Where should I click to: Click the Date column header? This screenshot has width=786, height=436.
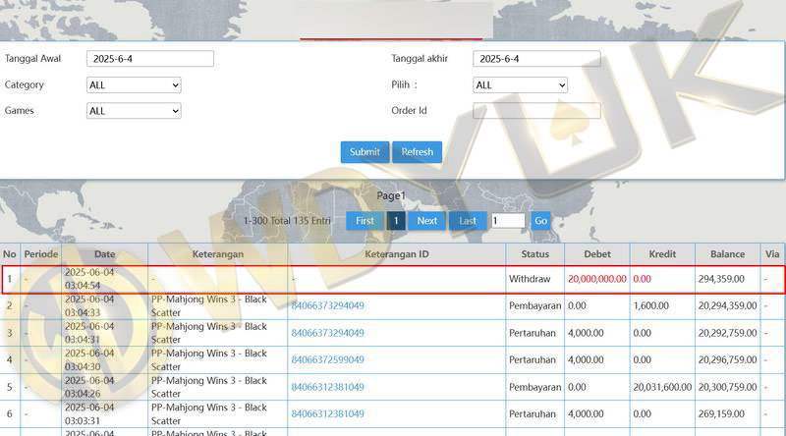point(105,254)
